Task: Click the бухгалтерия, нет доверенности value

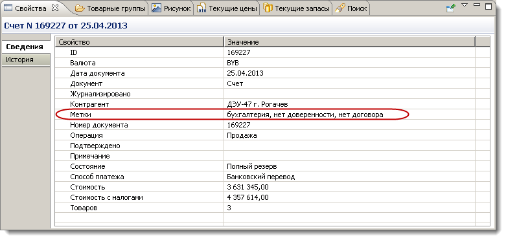Action: pyautogui.click(x=305, y=115)
